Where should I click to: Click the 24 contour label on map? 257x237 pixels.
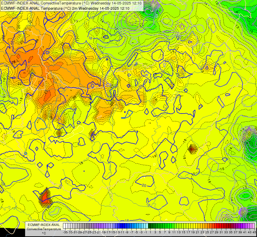37,41
